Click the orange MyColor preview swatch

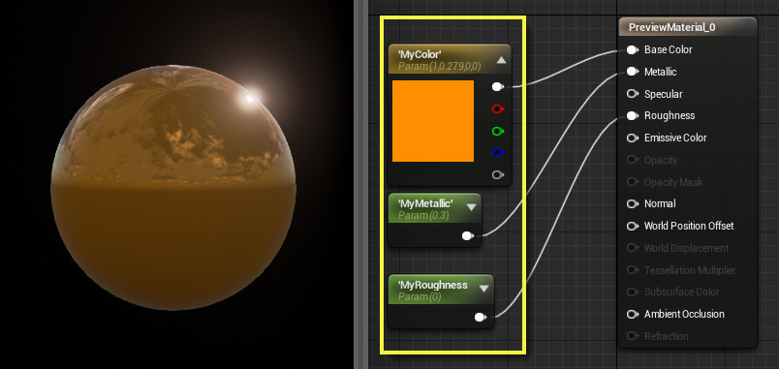tap(433, 121)
